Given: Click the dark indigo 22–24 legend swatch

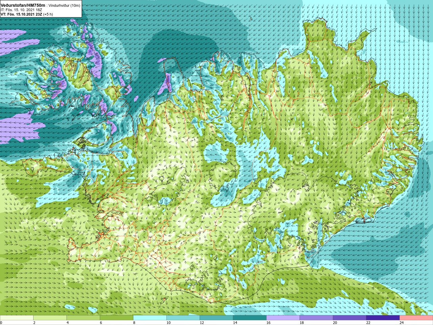Looking at the screenshot, I should pos(383,318).
